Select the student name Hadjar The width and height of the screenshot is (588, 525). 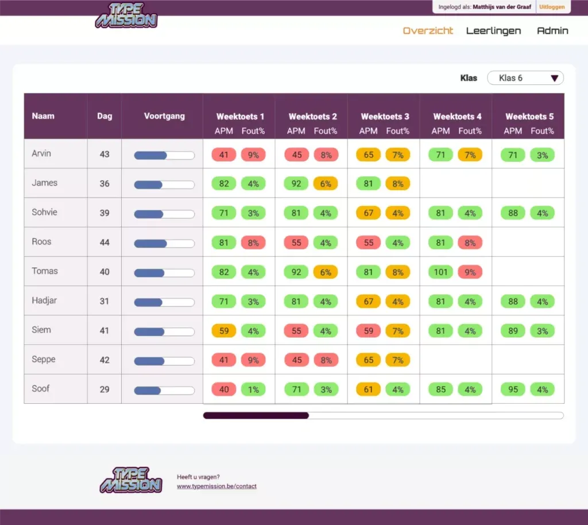tap(44, 300)
